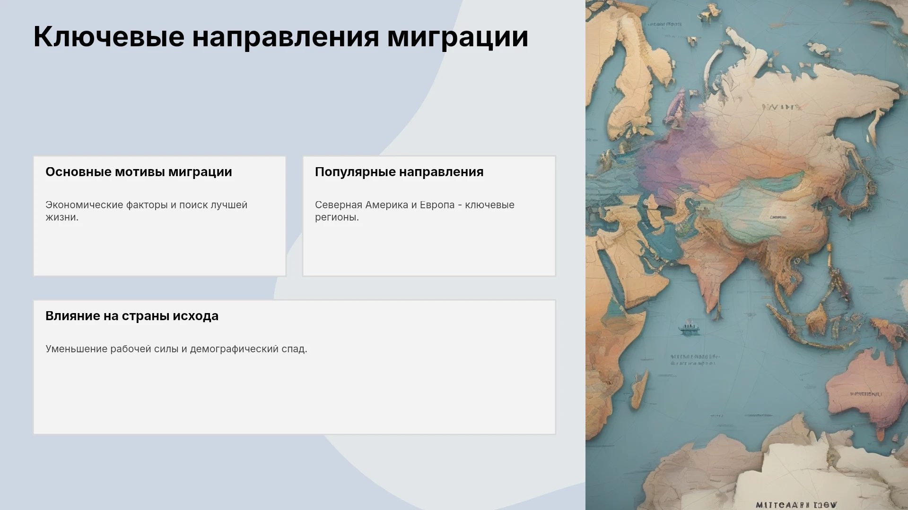Screen dimensions: 908x510
Task: Select text 'Северная Америка и Европа - ключевые регионы'
Action: (415, 211)
